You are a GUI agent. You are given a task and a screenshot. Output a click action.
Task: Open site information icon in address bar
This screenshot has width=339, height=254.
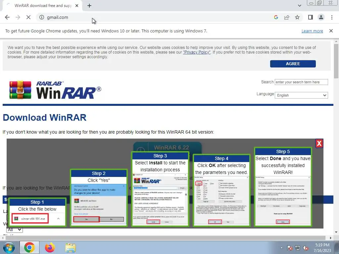(x=42, y=17)
